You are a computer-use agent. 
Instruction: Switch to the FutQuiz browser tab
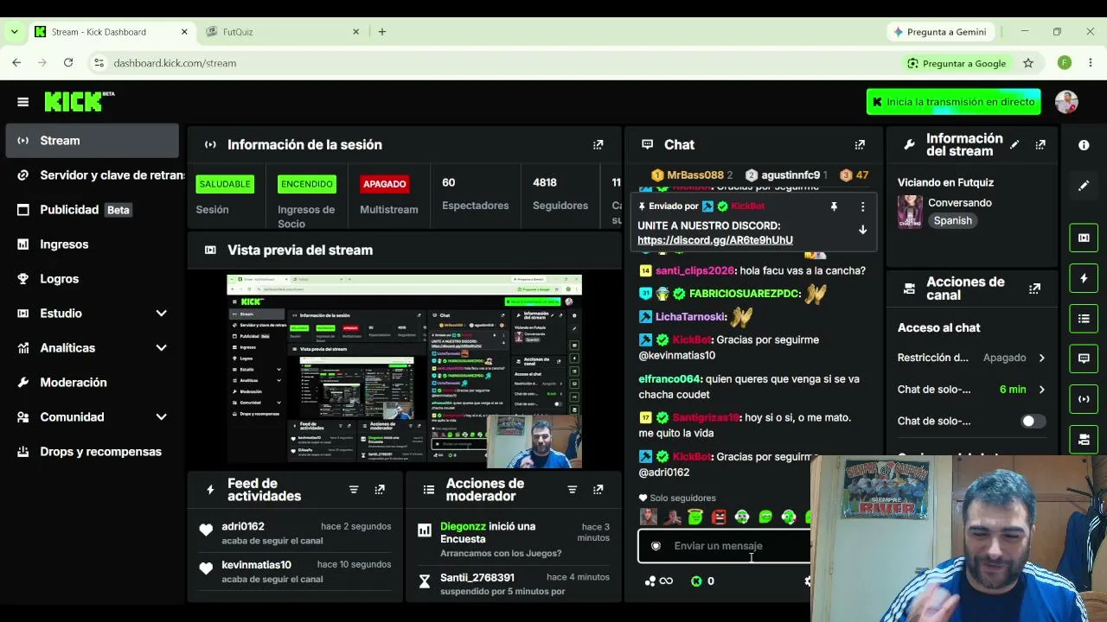(x=282, y=32)
